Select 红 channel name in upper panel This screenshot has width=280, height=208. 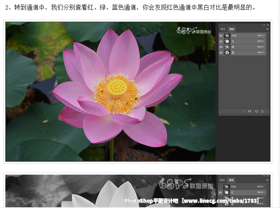click(233, 41)
